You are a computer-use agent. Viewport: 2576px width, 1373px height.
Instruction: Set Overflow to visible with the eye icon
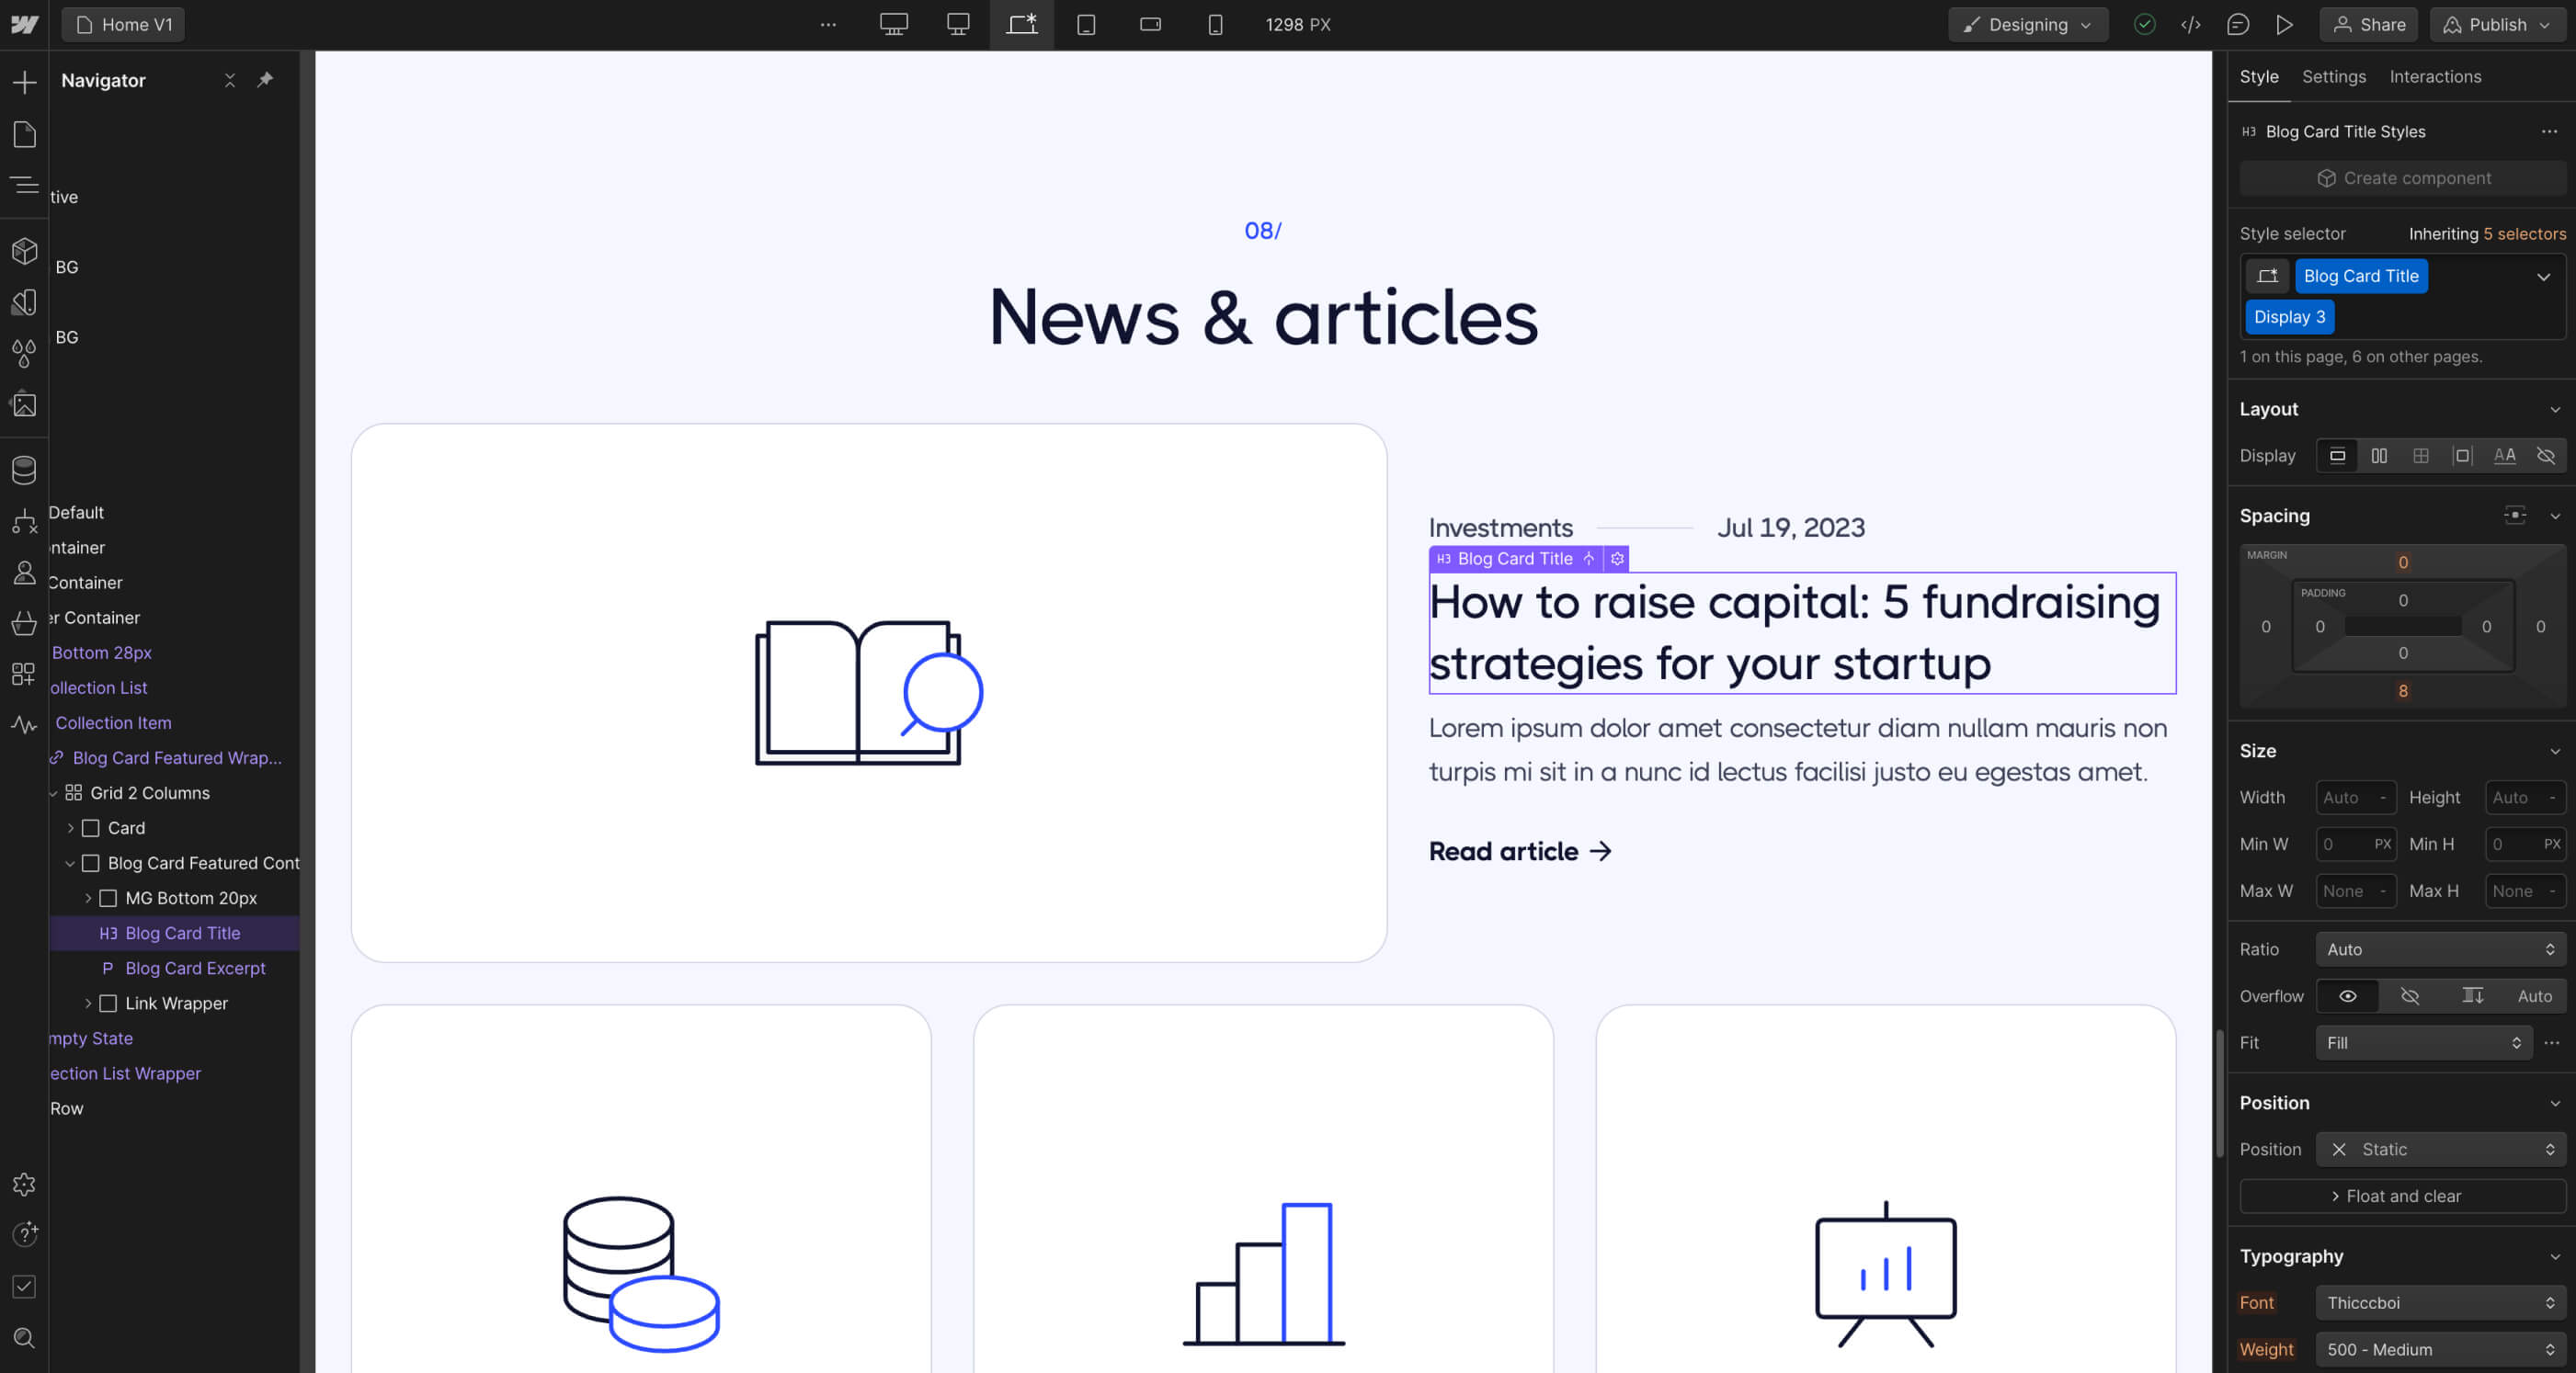[2347, 996]
